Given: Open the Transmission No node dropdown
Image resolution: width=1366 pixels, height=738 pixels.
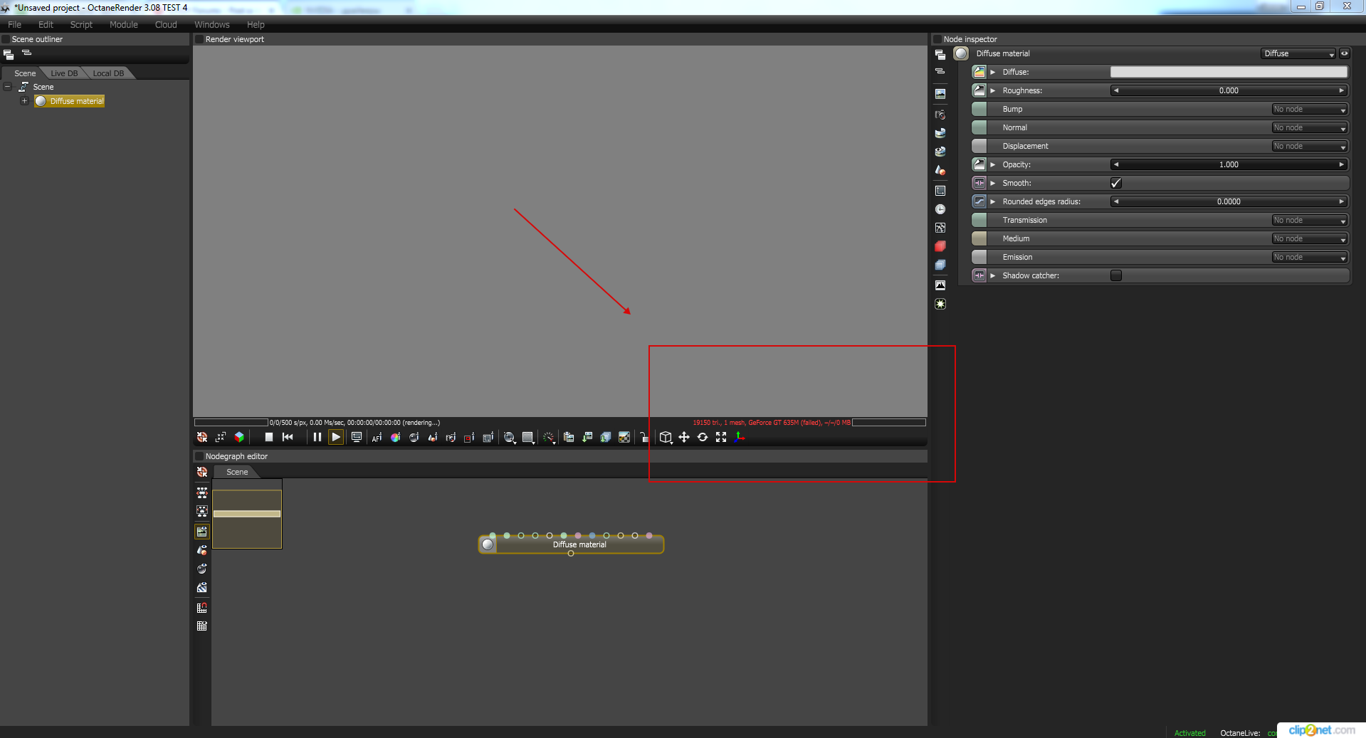Looking at the screenshot, I should [1309, 220].
